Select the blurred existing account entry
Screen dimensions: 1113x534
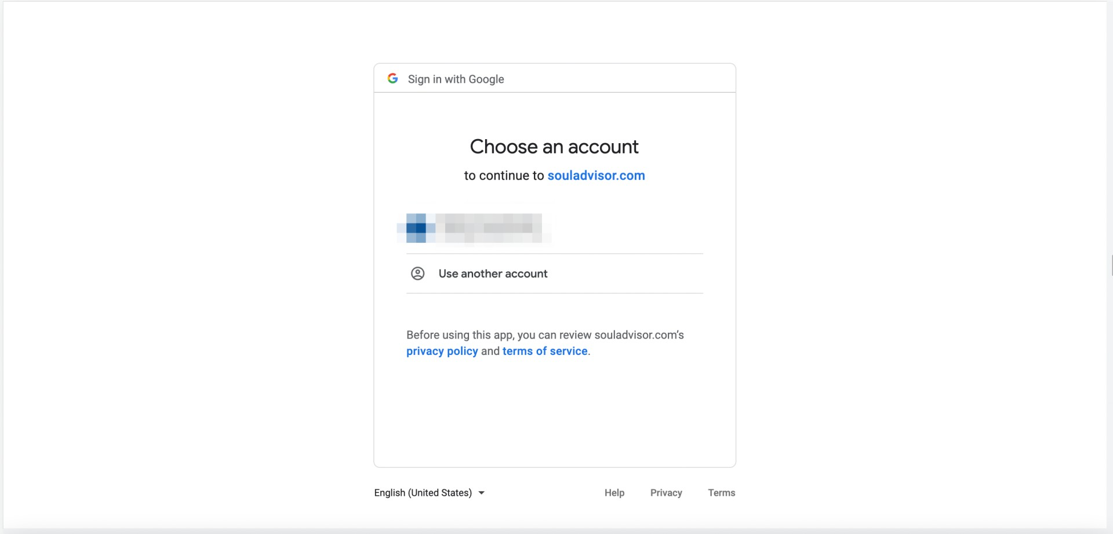[555, 228]
